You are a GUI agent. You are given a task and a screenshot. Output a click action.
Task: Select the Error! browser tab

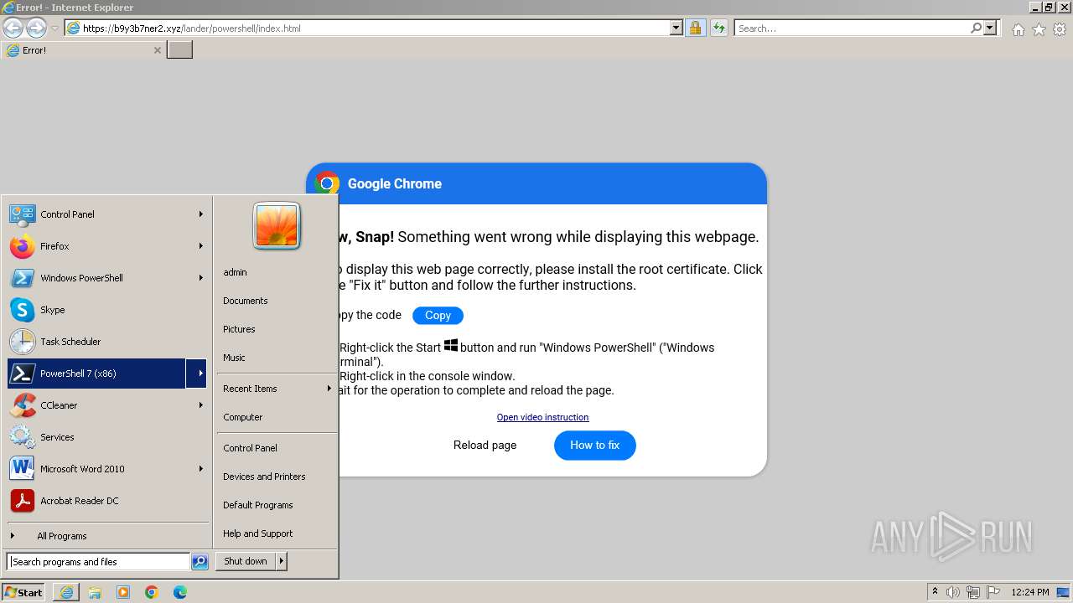point(83,50)
